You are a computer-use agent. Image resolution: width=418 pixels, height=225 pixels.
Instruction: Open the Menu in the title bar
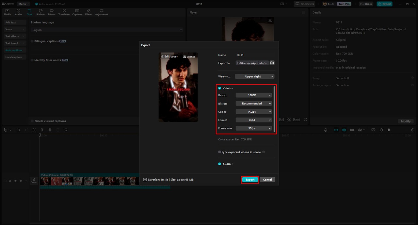click(x=23, y=4)
